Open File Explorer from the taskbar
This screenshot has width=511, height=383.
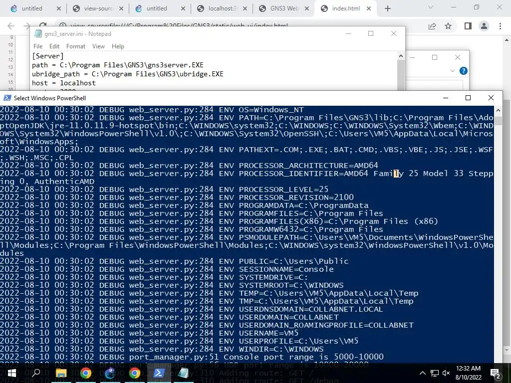(x=61, y=373)
